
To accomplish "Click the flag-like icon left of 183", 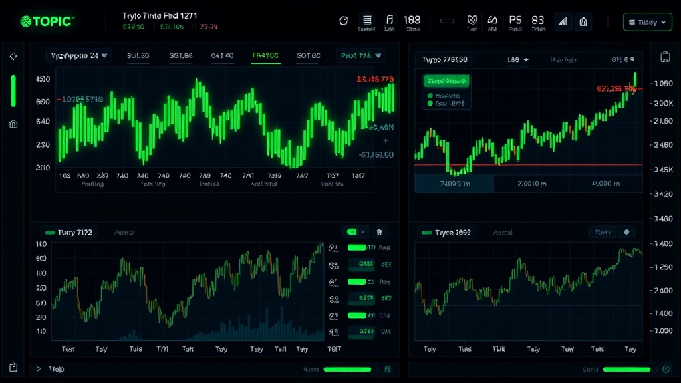I will click(390, 19).
